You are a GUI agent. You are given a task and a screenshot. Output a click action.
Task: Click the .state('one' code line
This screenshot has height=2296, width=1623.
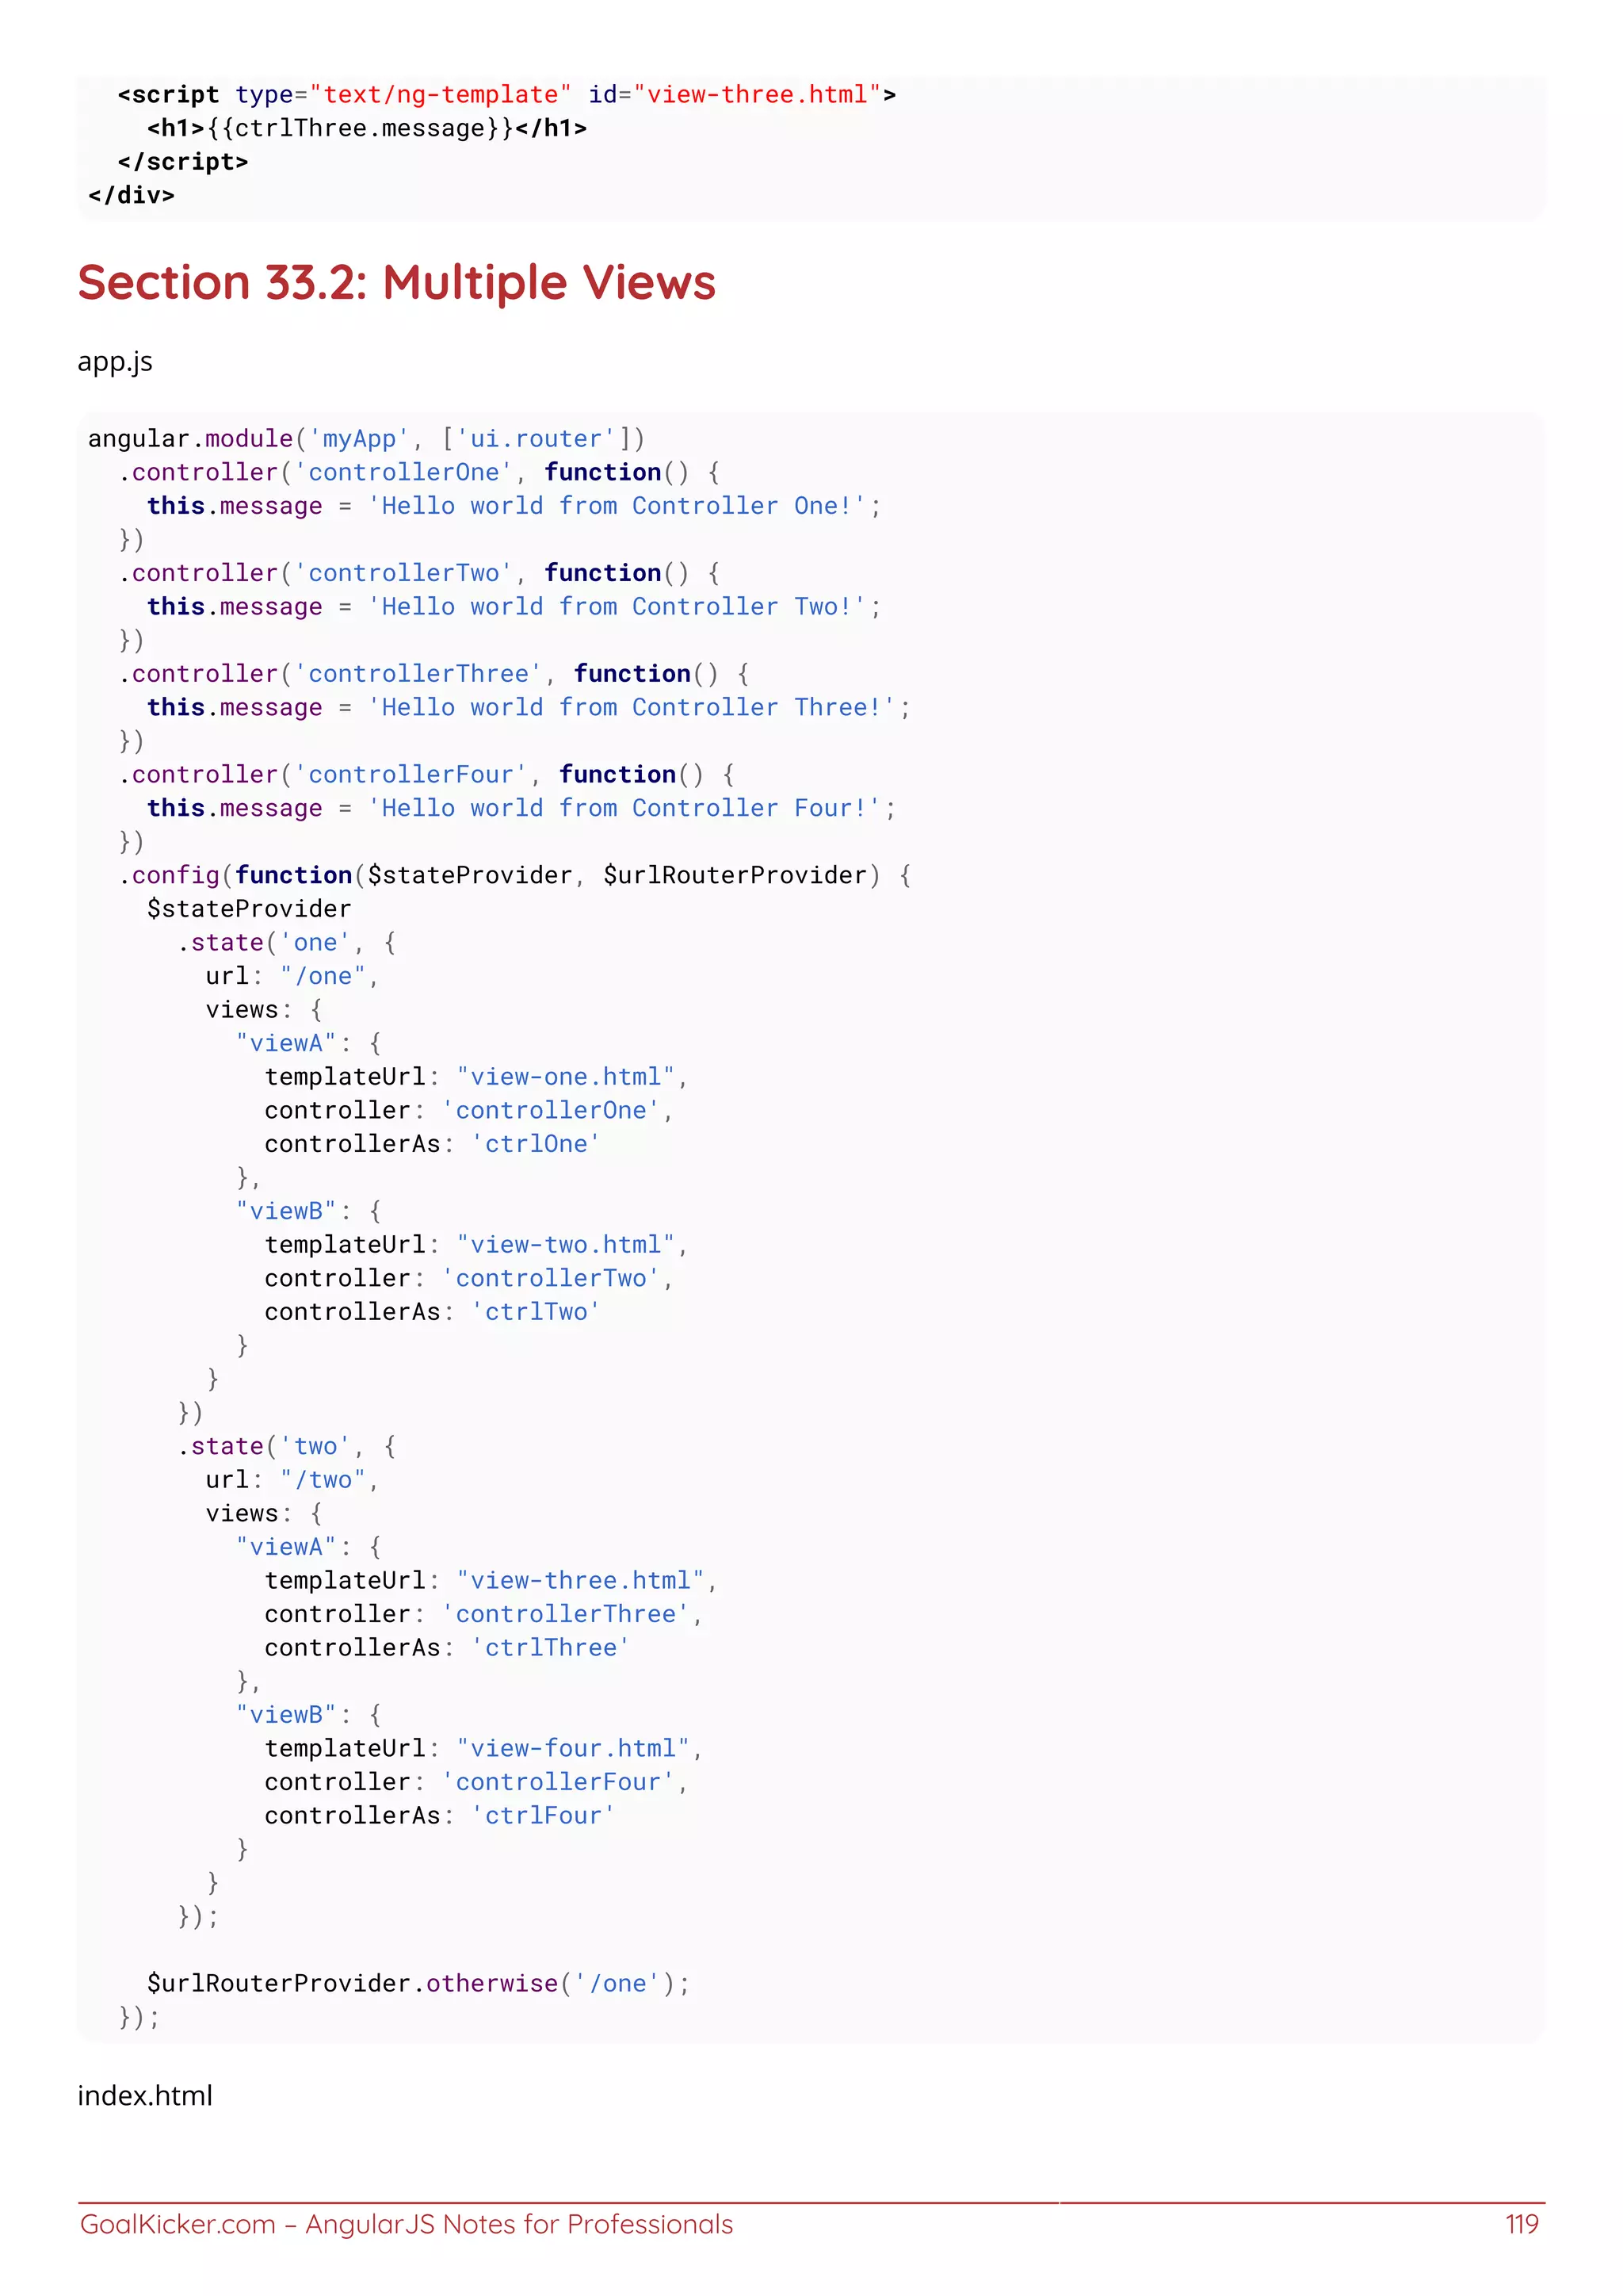pos(286,942)
